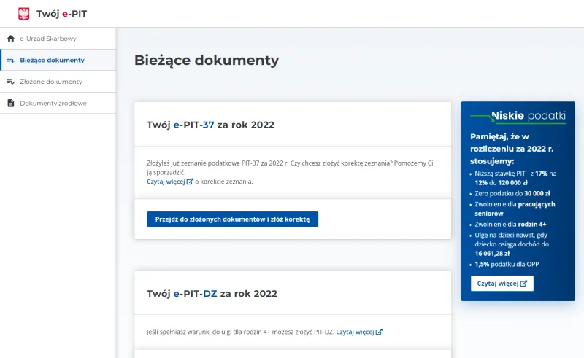584x358 pixels.
Task: Click external-link icon after PIT-37 Czytaj więcej
Action: [x=190, y=182]
